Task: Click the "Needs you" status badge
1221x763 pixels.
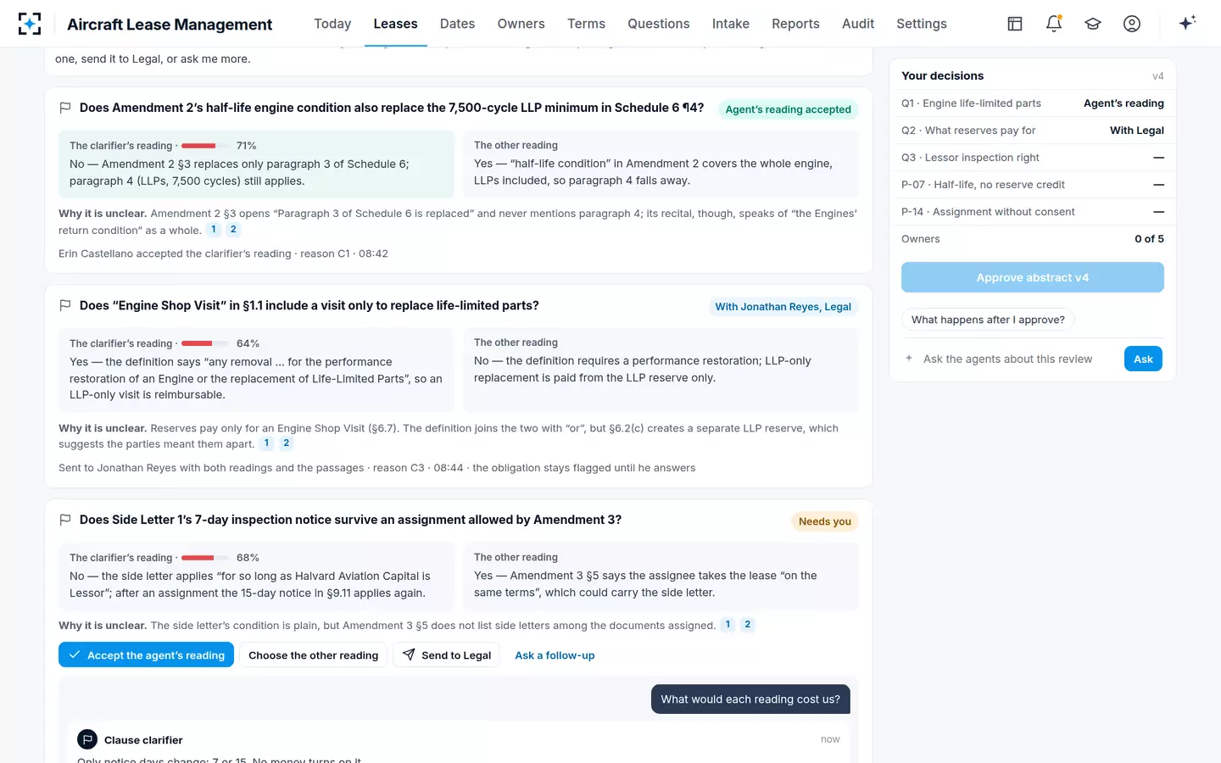Action: click(825, 521)
